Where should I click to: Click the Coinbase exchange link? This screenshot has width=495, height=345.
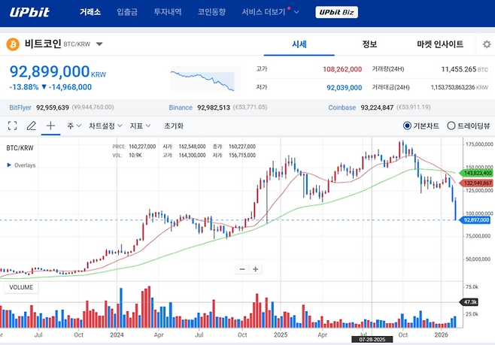(x=342, y=107)
